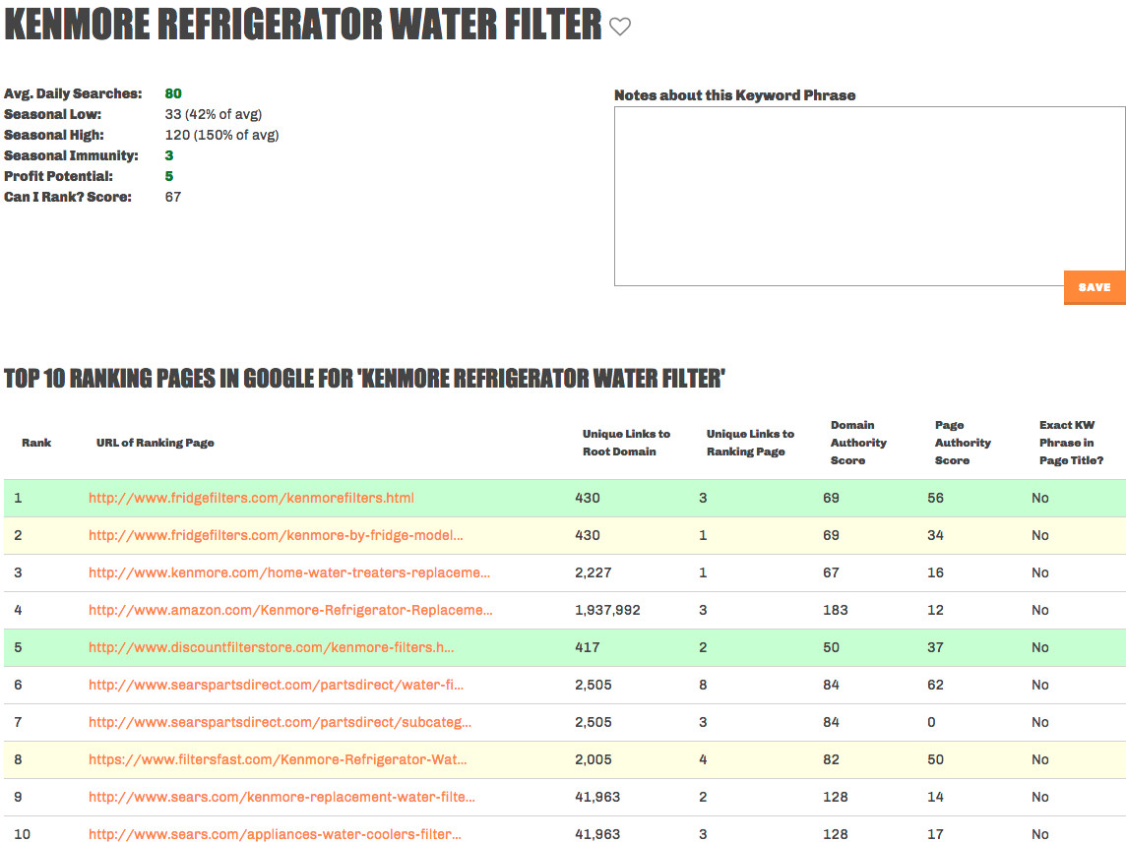This screenshot has width=1126, height=842.
Task: Select the Seasonal Low value 33 (42% of avg)
Action: pos(214,115)
